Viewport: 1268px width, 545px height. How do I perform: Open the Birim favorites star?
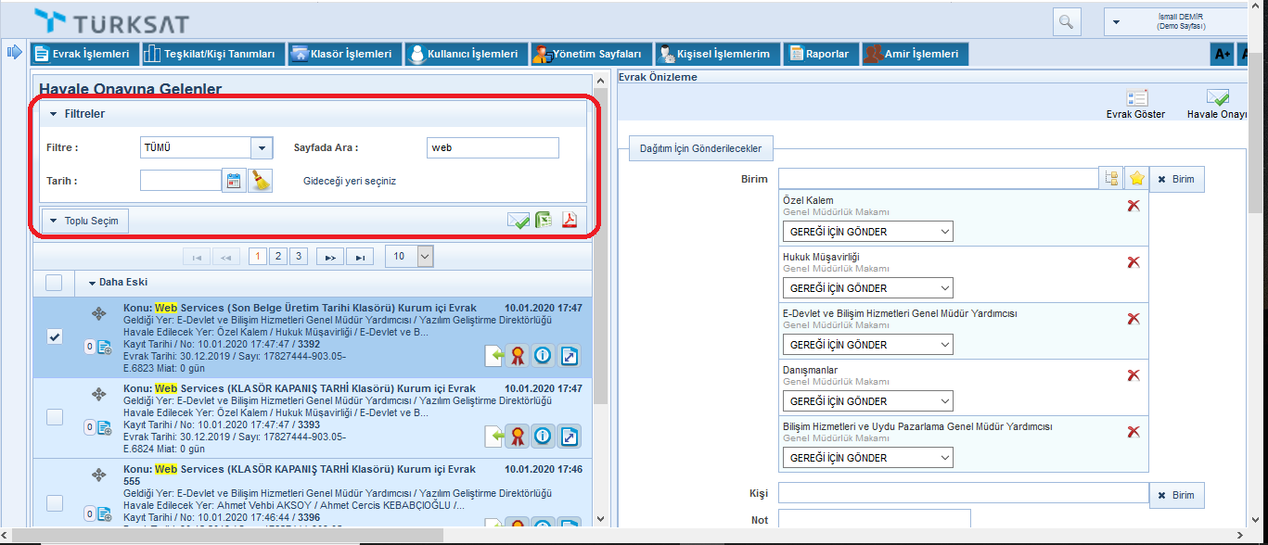pos(1135,179)
